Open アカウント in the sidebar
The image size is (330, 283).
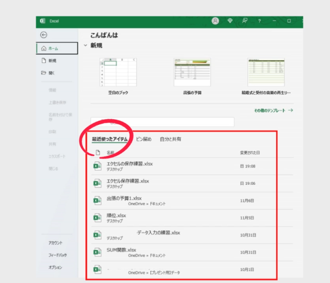(x=56, y=243)
